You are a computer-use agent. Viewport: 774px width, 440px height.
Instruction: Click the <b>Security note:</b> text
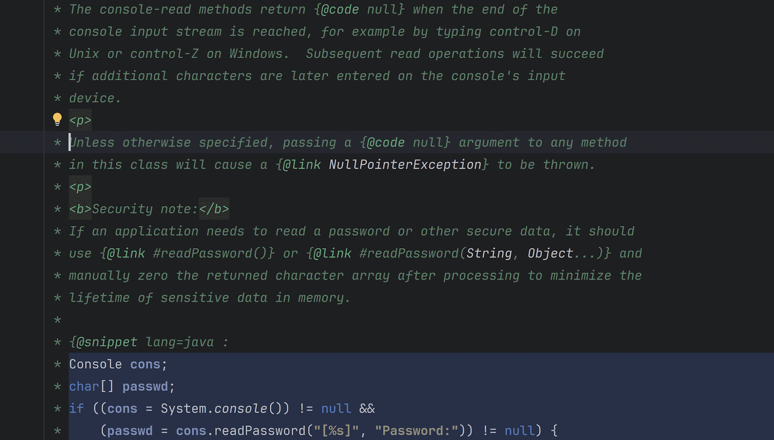tap(149, 209)
